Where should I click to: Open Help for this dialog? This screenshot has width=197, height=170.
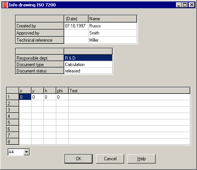tap(141, 159)
